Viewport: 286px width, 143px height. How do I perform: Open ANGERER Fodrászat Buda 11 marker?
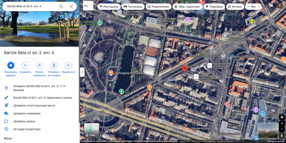pyautogui.click(x=196, y=76)
